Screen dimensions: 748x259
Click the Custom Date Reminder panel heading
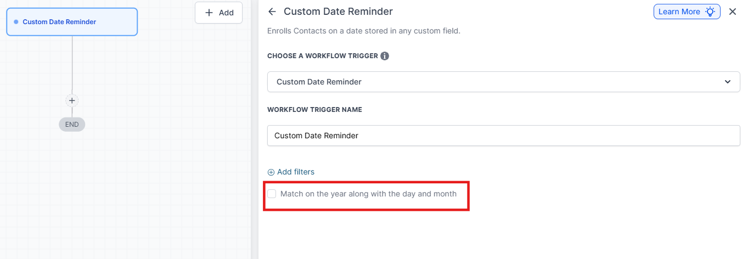click(338, 12)
